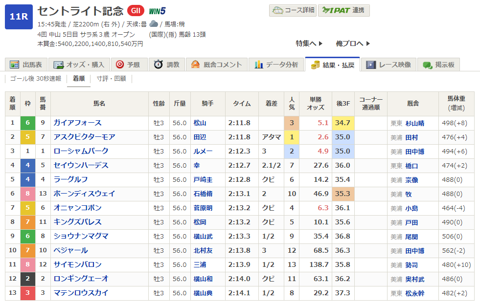Expand the 特集へ arrow link

309,44
